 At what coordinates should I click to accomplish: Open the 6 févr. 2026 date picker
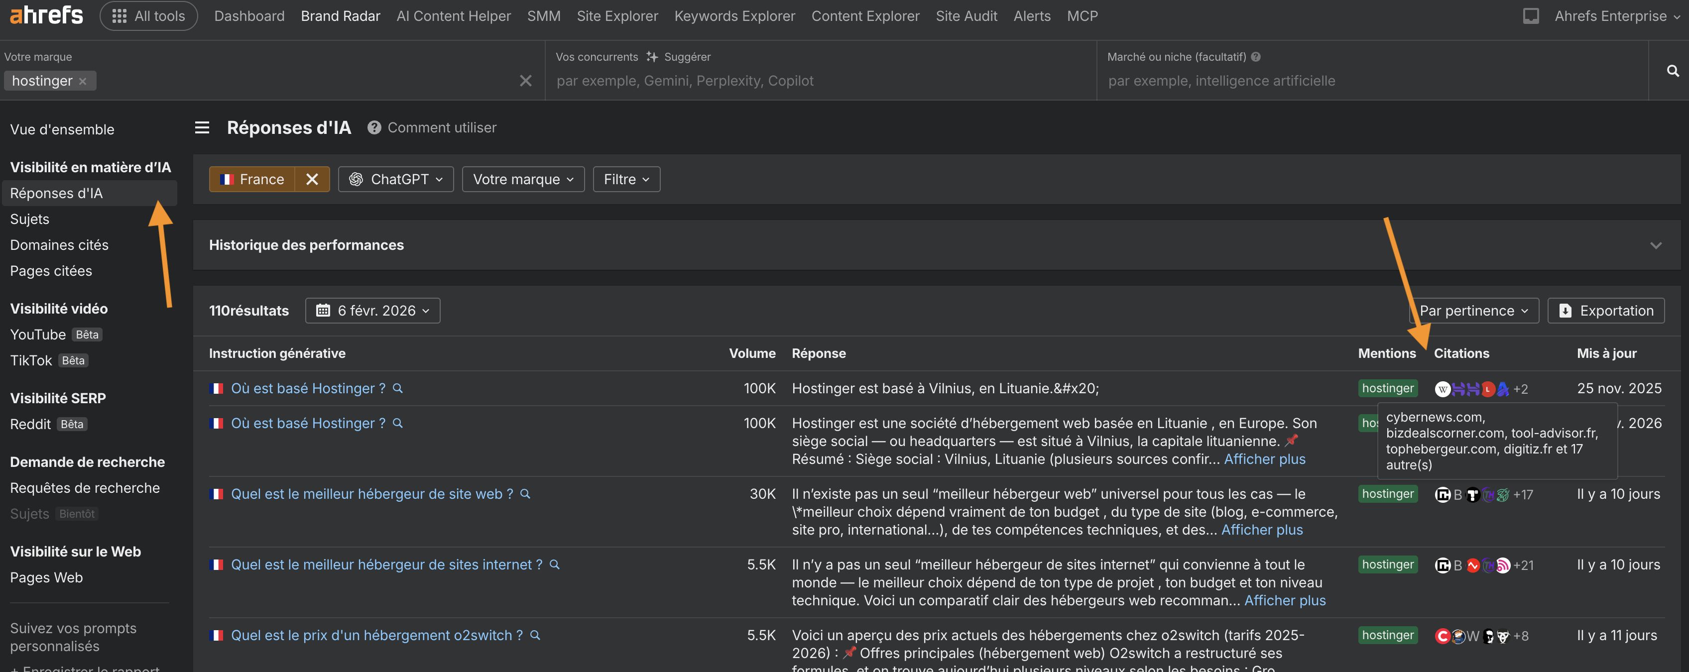[x=372, y=311]
